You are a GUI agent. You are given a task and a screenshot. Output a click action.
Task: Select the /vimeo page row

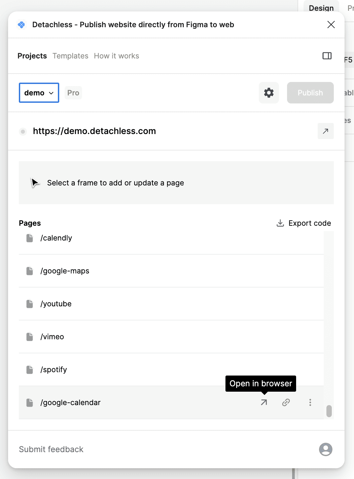click(171, 337)
